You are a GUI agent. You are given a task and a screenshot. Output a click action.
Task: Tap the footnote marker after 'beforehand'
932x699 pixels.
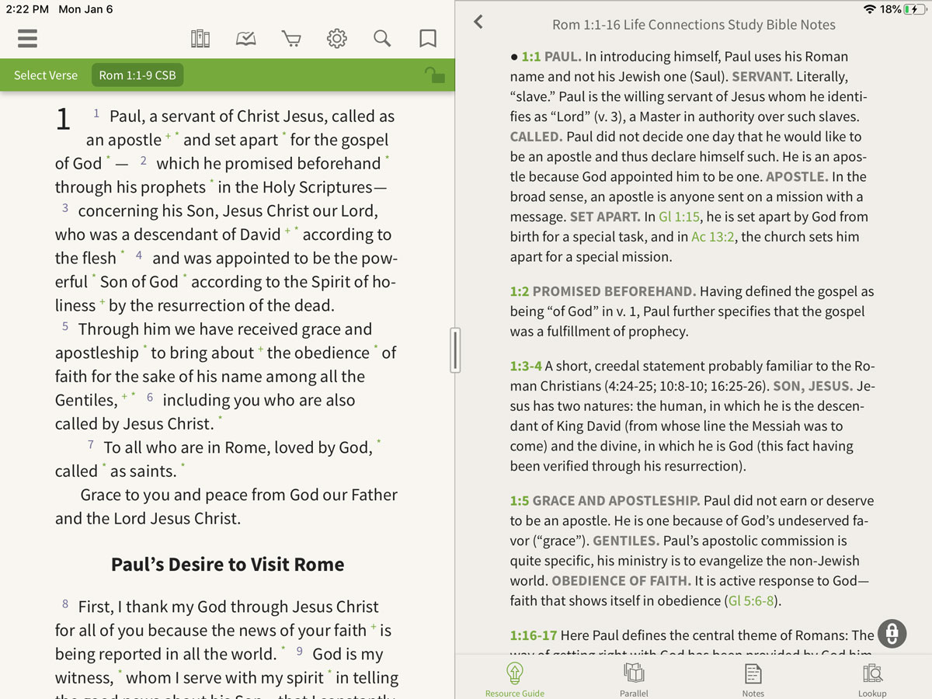(387, 158)
